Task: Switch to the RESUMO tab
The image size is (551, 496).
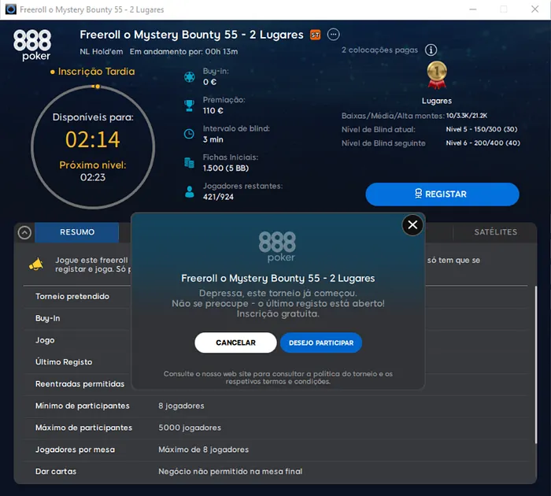Action: pyautogui.click(x=77, y=232)
